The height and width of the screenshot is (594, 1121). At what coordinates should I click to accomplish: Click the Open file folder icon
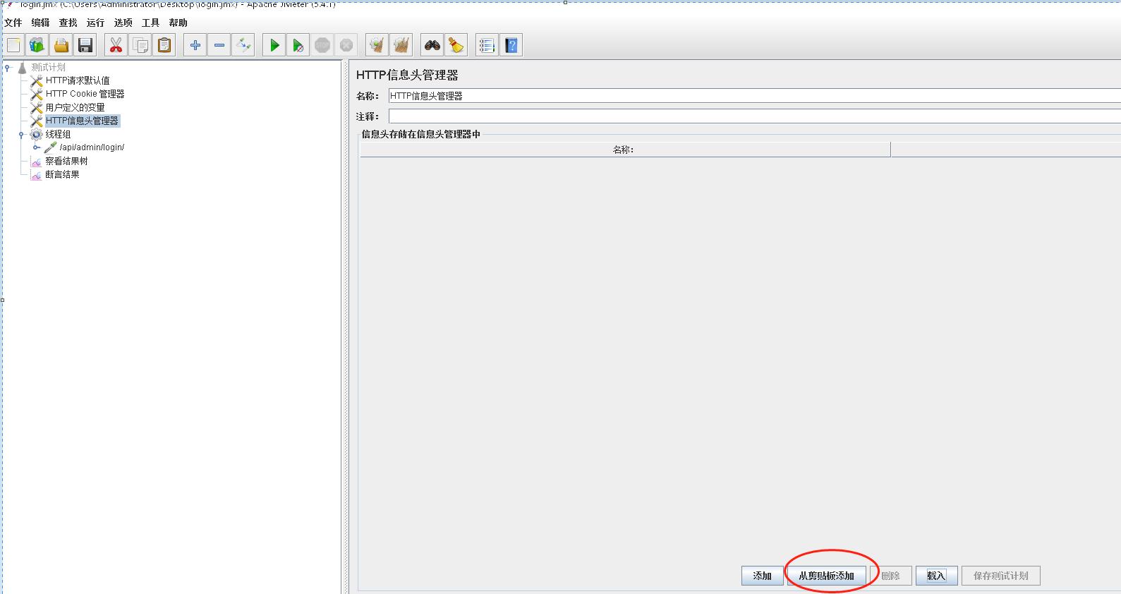(x=61, y=46)
